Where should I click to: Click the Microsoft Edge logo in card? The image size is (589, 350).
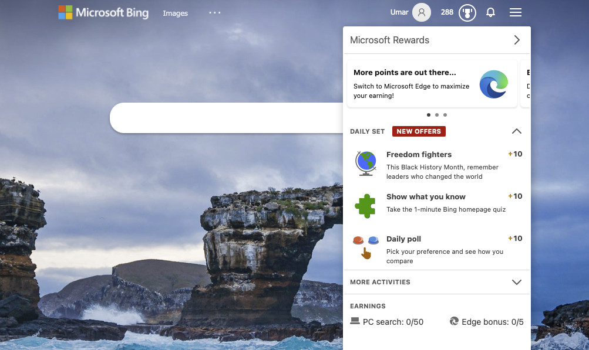click(x=493, y=84)
